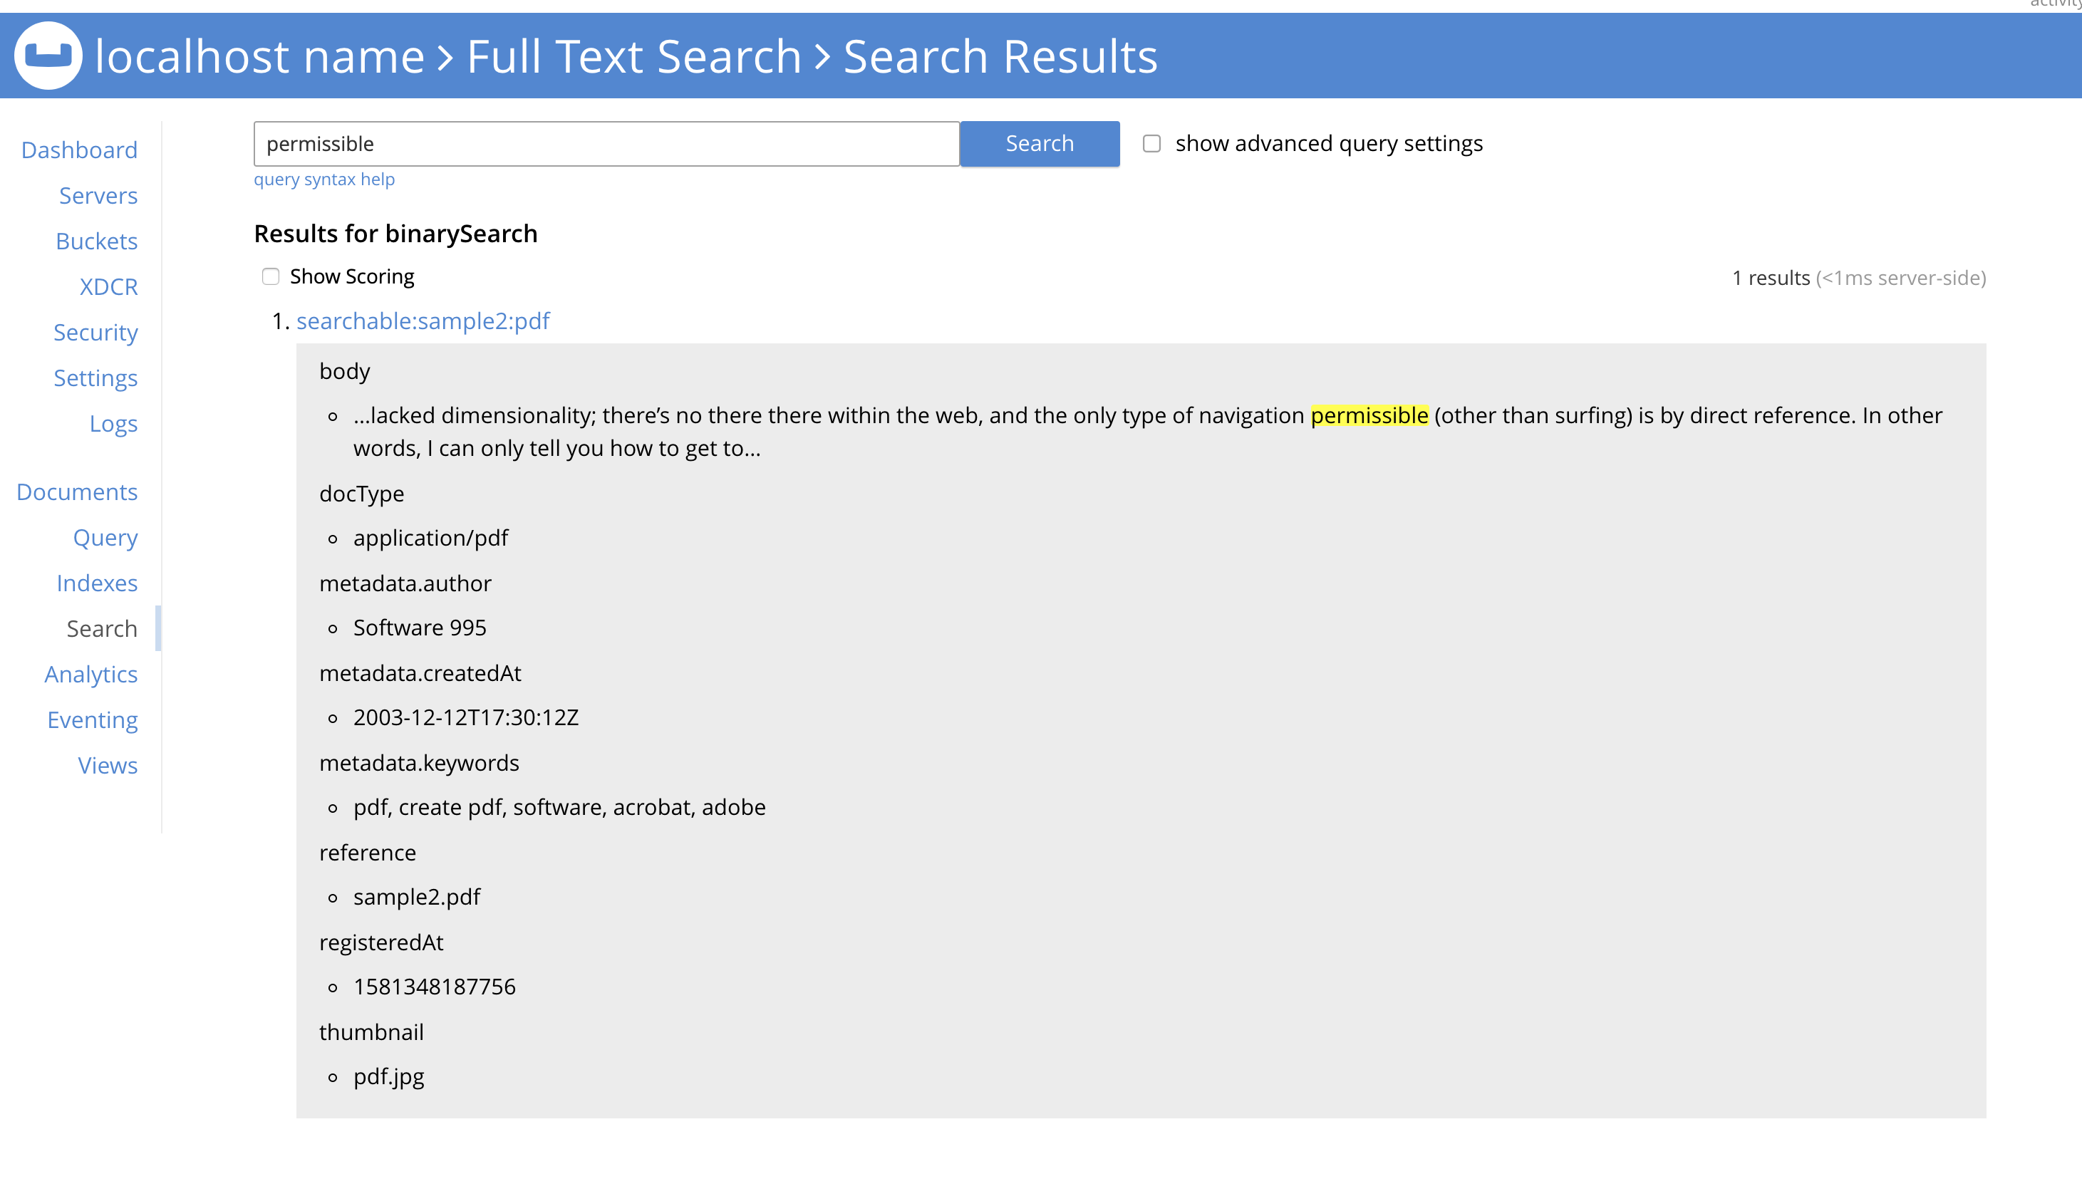Check show advanced query settings
The width and height of the screenshot is (2082, 1201).
pos(1151,143)
